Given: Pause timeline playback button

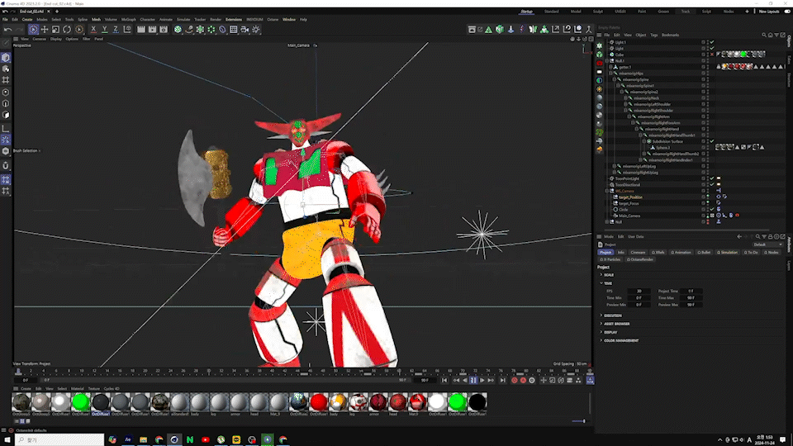Looking at the screenshot, I should tap(473, 380).
